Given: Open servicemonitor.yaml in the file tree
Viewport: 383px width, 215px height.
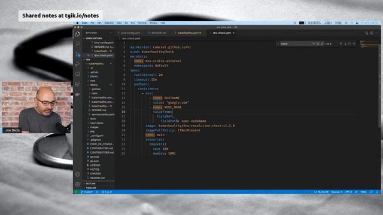Looking at the screenshot, I should [x=103, y=114].
